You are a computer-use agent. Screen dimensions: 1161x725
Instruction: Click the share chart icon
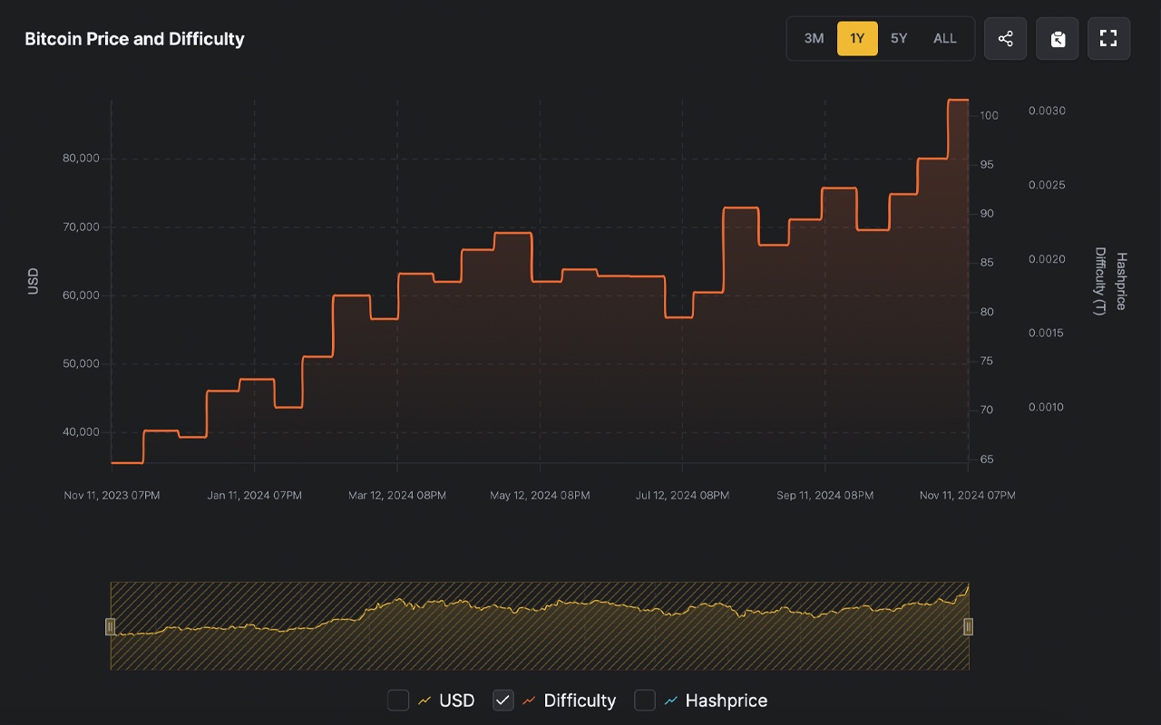click(1005, 38)
